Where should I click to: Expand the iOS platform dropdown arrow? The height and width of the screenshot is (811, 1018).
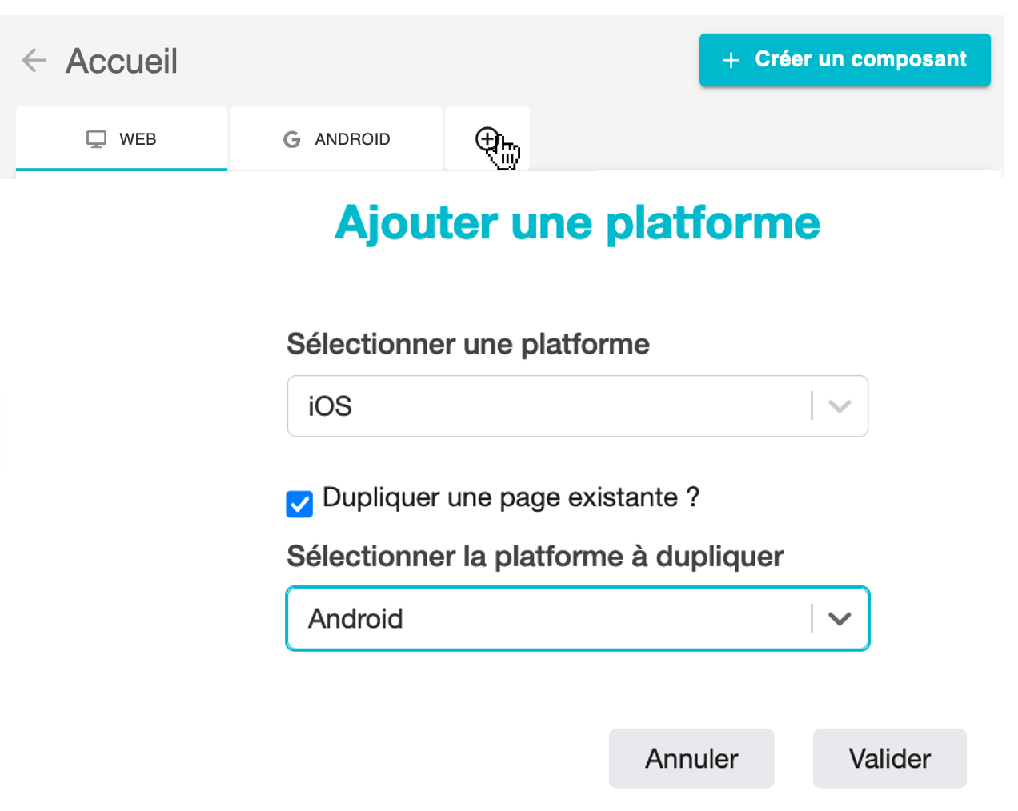coord(840,406)
